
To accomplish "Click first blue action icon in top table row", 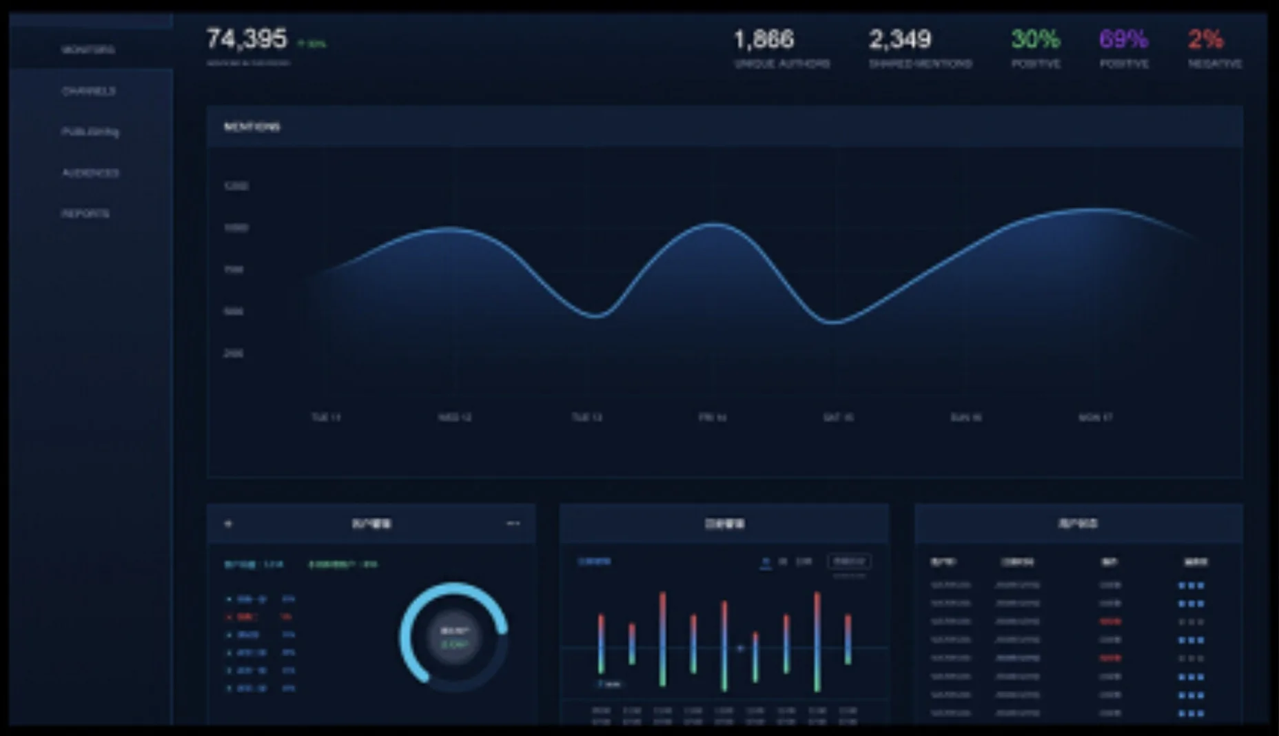I will click(x=1182, y=586).
